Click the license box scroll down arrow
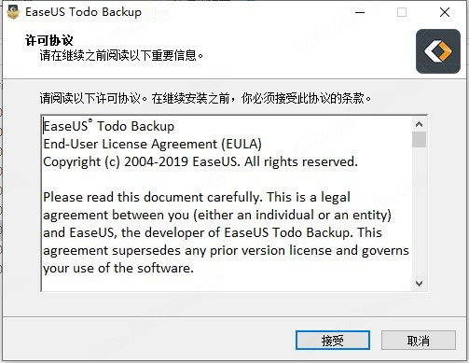 [x=419, y=284]
